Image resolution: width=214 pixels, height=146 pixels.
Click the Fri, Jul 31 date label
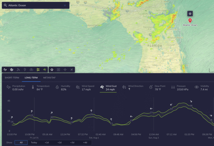click(34, 138)
